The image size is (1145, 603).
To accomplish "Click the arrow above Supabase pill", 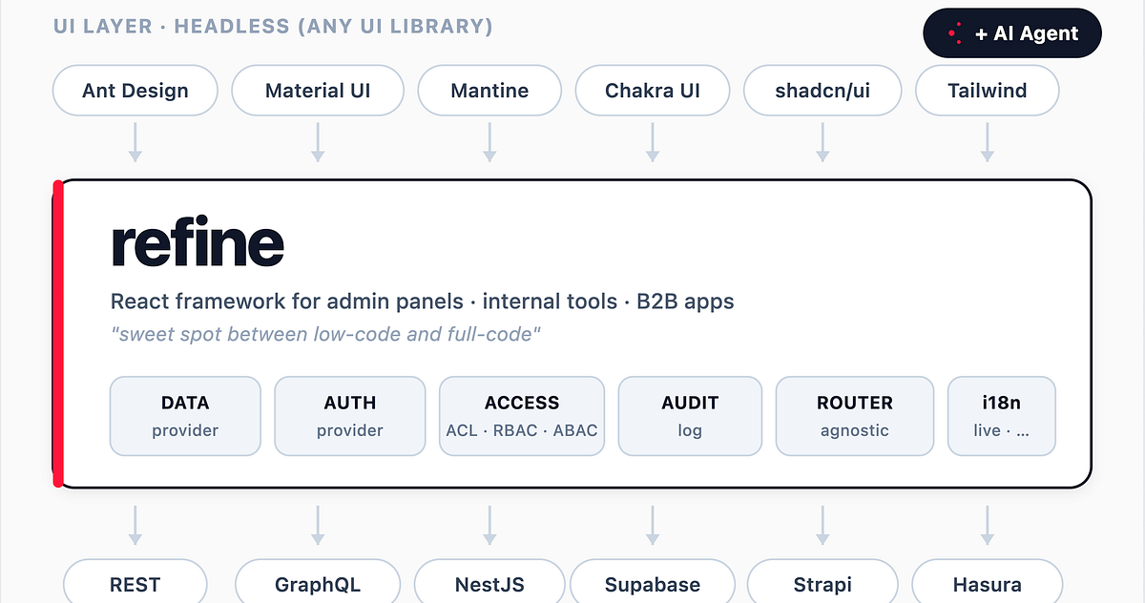I will (x=653, y=526).
